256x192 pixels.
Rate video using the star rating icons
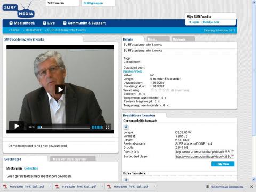(x=160, y=90)
